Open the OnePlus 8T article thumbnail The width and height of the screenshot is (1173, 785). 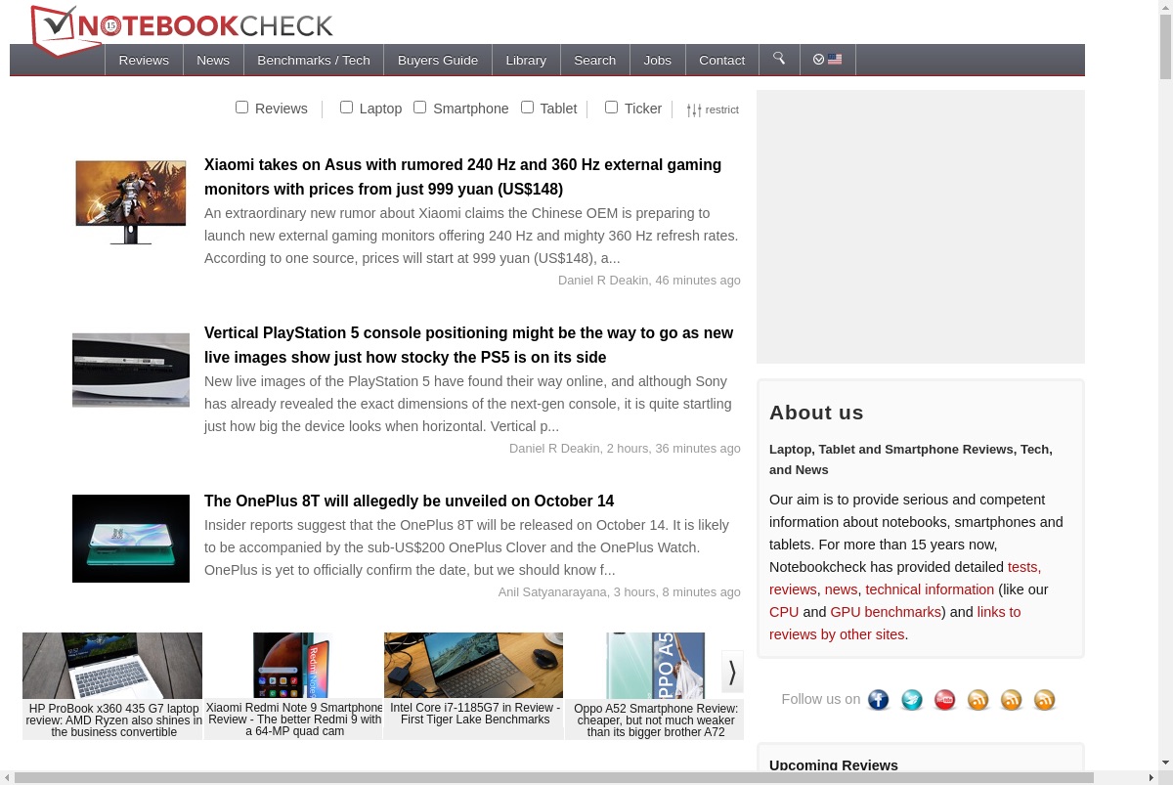point(131,539)
